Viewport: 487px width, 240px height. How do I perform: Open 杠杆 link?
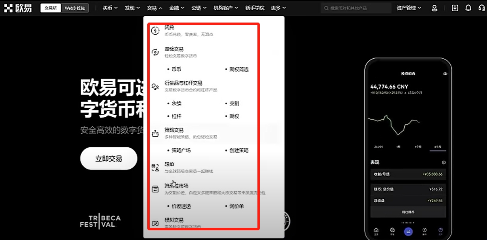click(176, 116)
